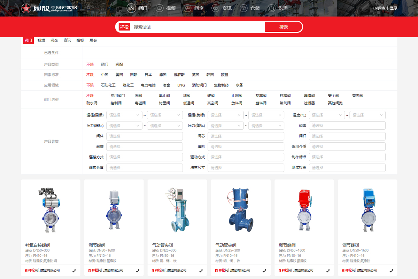Choose 球阀 in 阀门选型 filter
This screenshot has width=418, height=279.
pyautogui.click(x=187, y=96)
